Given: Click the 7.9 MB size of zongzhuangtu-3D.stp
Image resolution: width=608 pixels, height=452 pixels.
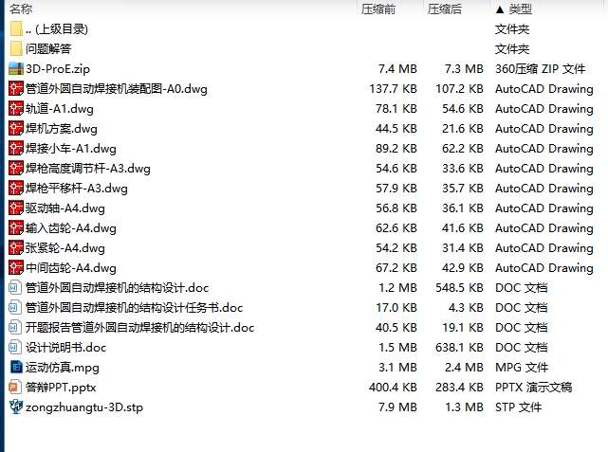Looking at the screenshot, I should 397,407.
